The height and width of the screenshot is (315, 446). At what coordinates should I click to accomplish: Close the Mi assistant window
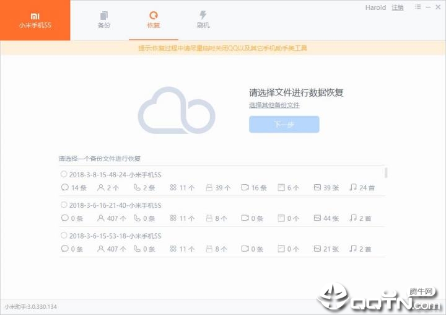point(438,7)
